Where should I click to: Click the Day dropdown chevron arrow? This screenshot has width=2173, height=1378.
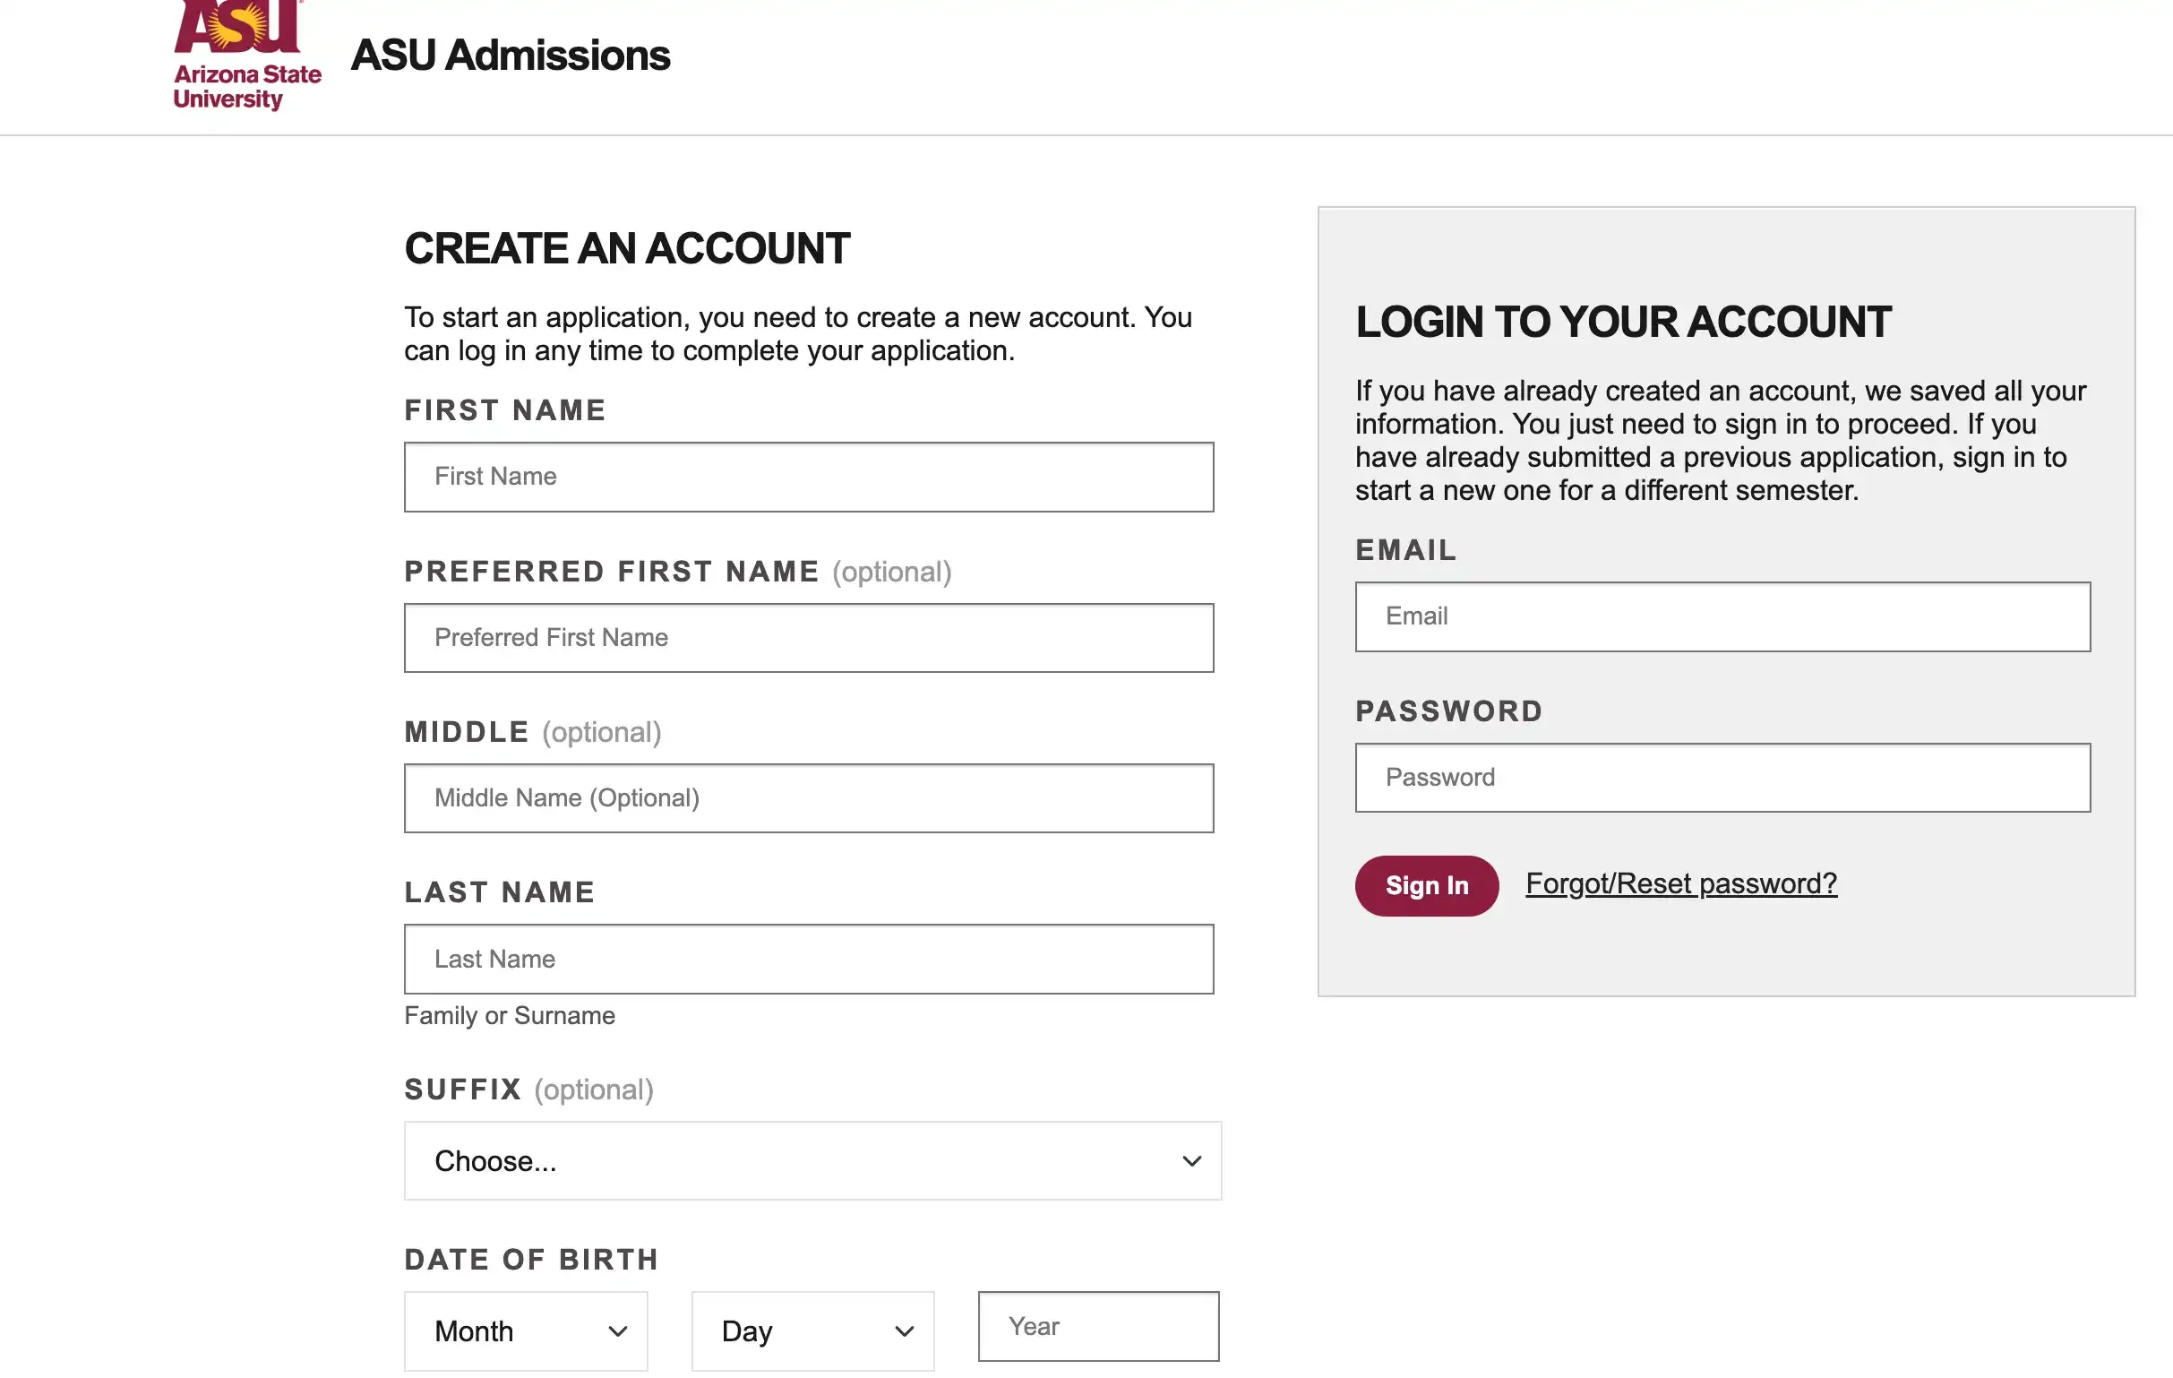(x=904, y=1331)
